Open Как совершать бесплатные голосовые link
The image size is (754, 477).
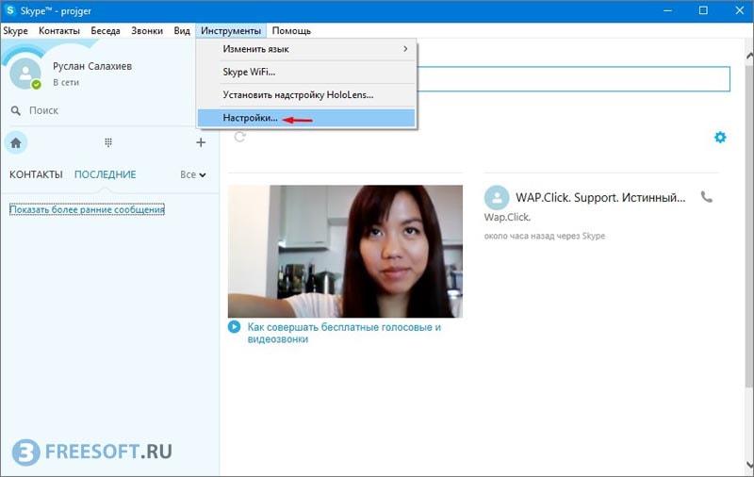[x=344, y=333]
